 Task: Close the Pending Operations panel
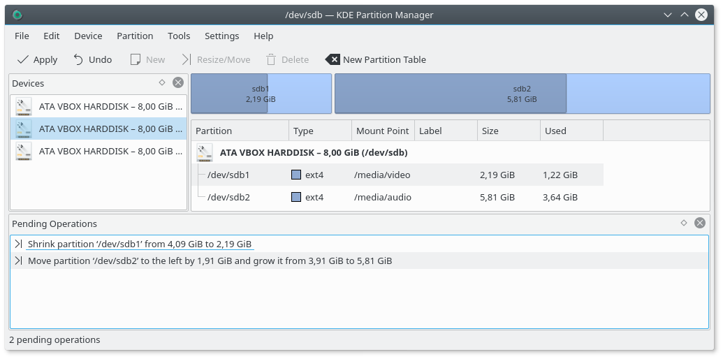[700, 223]
